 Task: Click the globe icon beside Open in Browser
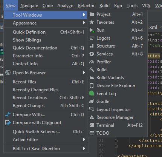pyautogui.click(x=8, y=72)
